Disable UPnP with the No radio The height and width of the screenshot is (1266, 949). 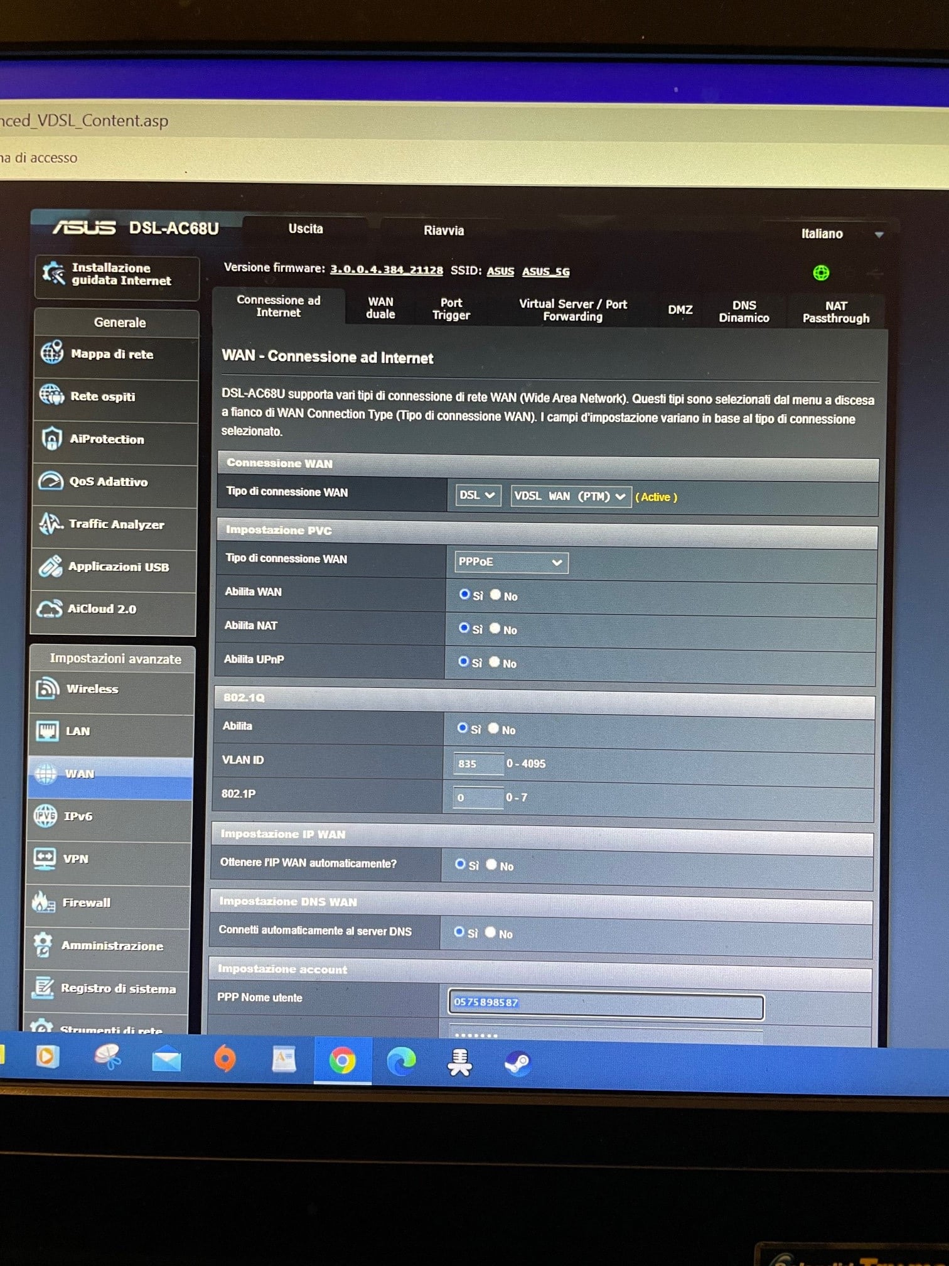click(x=495, y=662)
